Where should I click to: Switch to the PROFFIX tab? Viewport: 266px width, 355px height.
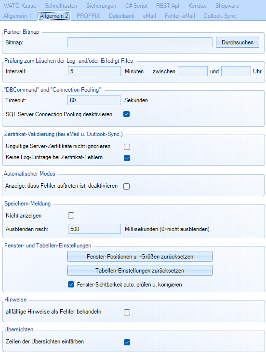point(88,16)
